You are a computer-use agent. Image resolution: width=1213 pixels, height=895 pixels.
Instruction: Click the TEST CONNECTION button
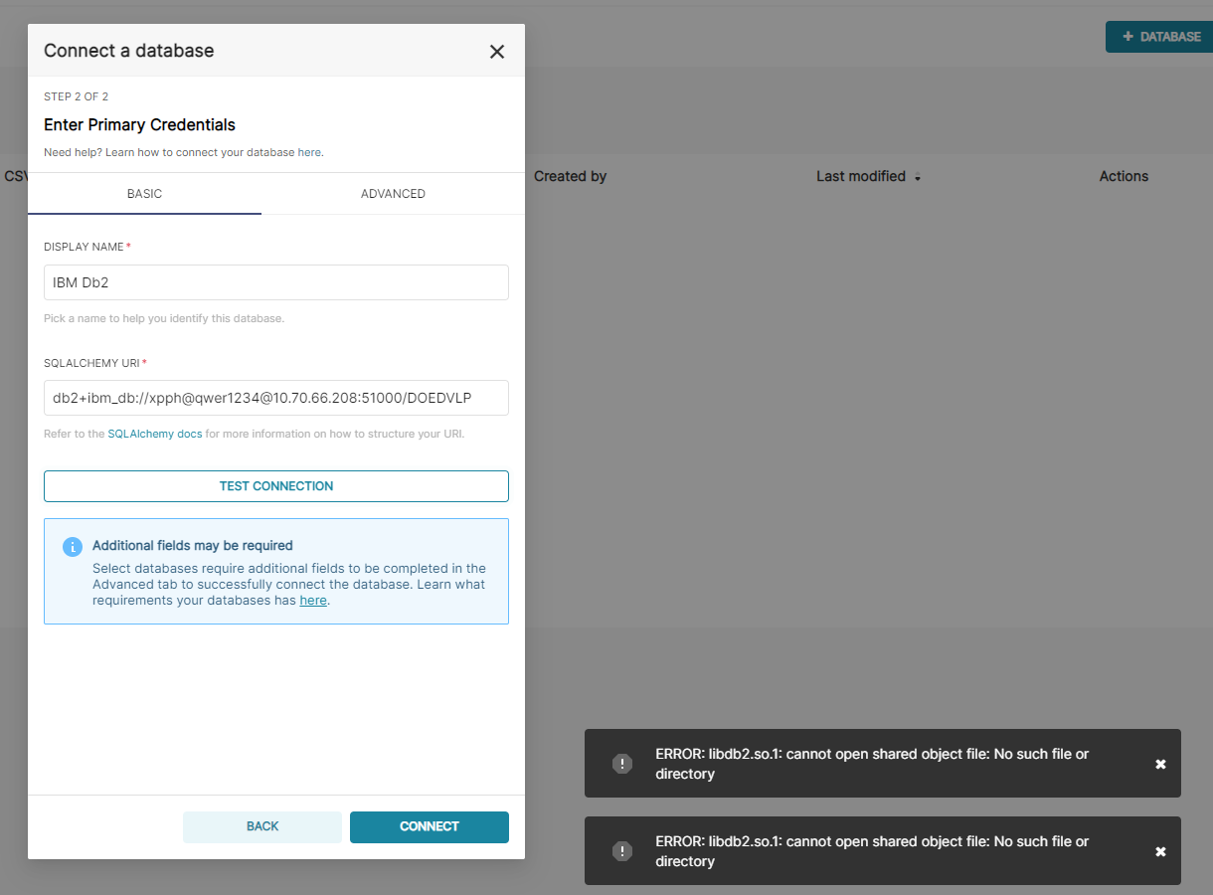coord(275,485)
